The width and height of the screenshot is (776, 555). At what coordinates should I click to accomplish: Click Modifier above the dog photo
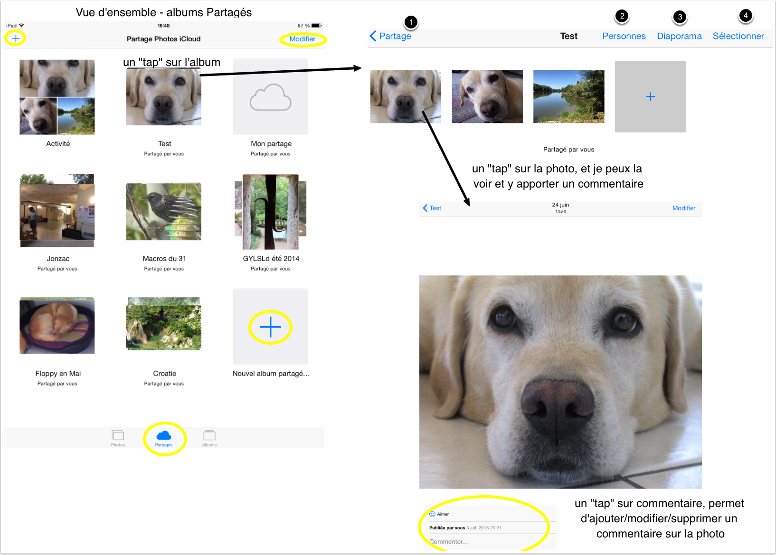[683, 208]
